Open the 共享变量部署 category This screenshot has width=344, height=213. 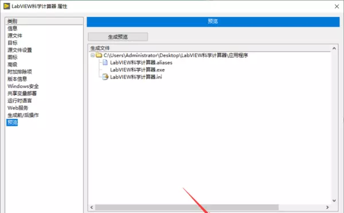(22, 93)
